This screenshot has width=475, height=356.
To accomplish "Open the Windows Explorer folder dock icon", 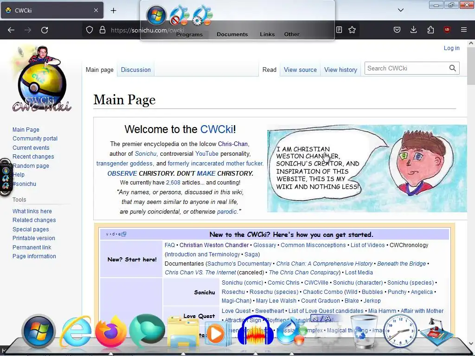I will (183, 332).
